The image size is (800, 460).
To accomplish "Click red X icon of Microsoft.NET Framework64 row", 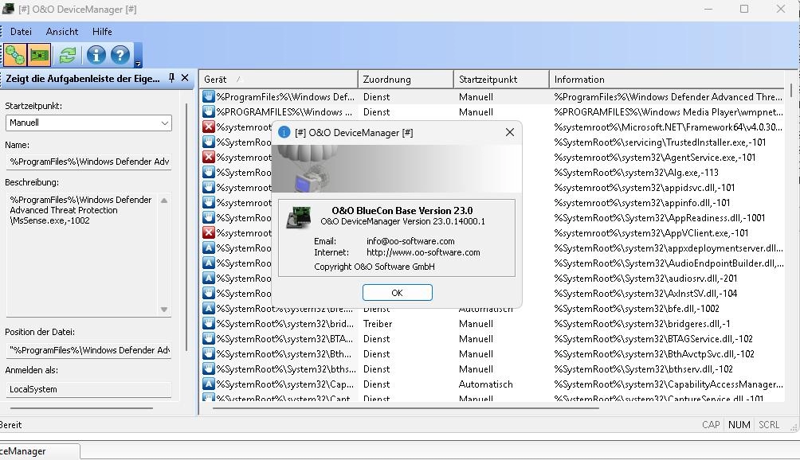I will pos(208,127).
